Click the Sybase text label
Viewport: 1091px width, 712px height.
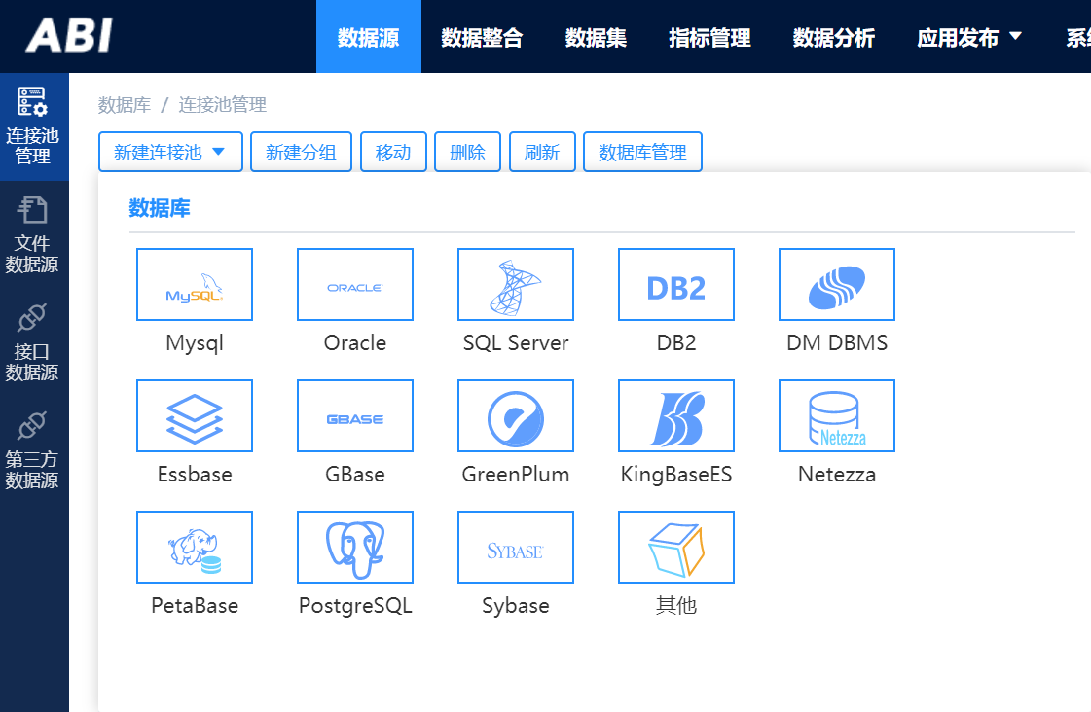pyautogui.click(x=516, y=606)
